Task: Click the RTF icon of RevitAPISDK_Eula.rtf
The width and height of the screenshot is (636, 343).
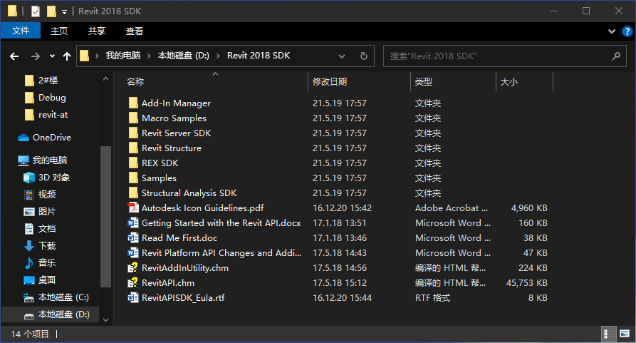Action: tap(133, 297)
